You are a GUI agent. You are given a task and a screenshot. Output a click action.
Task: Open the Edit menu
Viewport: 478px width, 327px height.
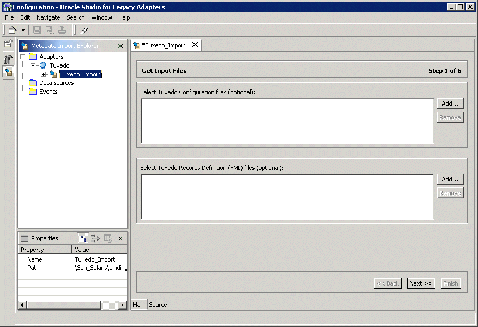(x=25, y=17)
